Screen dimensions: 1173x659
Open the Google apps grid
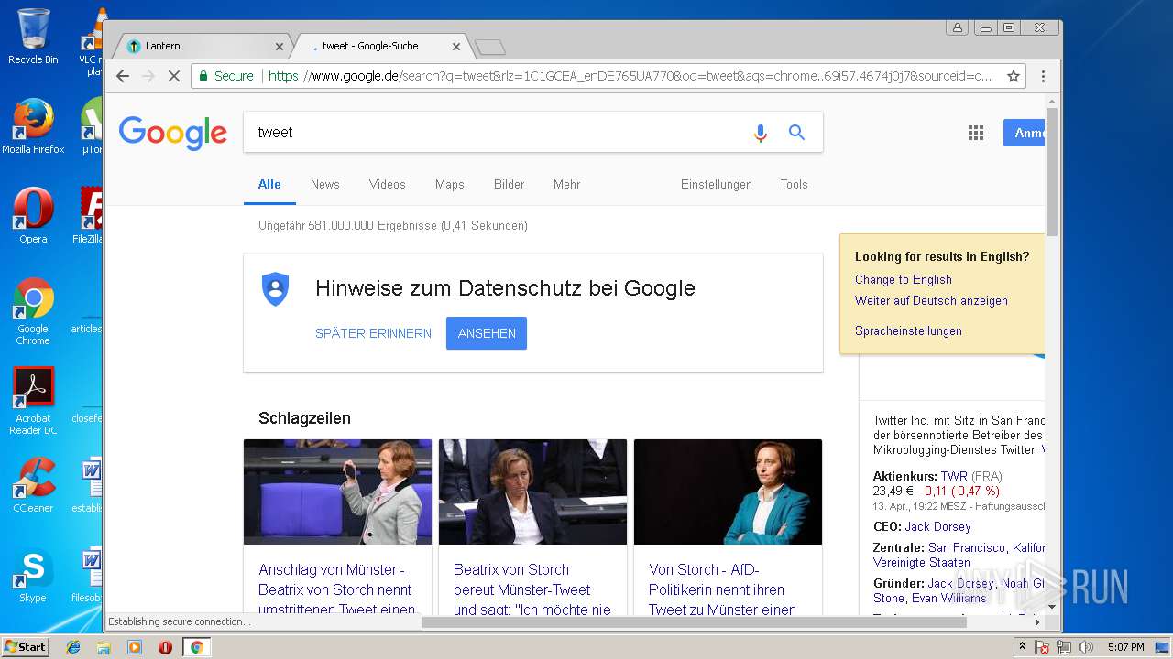tap(976, 133)
